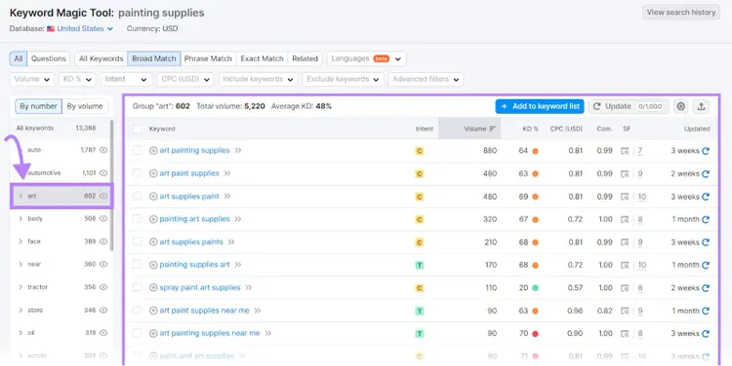
Task: Open the CPC (USD) filter dropdown
Action: 185,79
